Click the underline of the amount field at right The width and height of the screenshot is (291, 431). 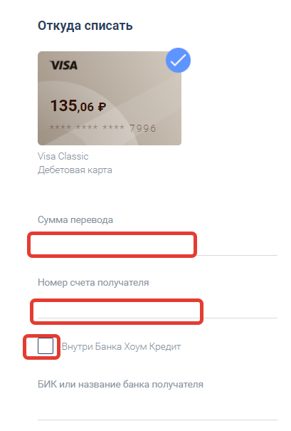(x=237, y=255)
